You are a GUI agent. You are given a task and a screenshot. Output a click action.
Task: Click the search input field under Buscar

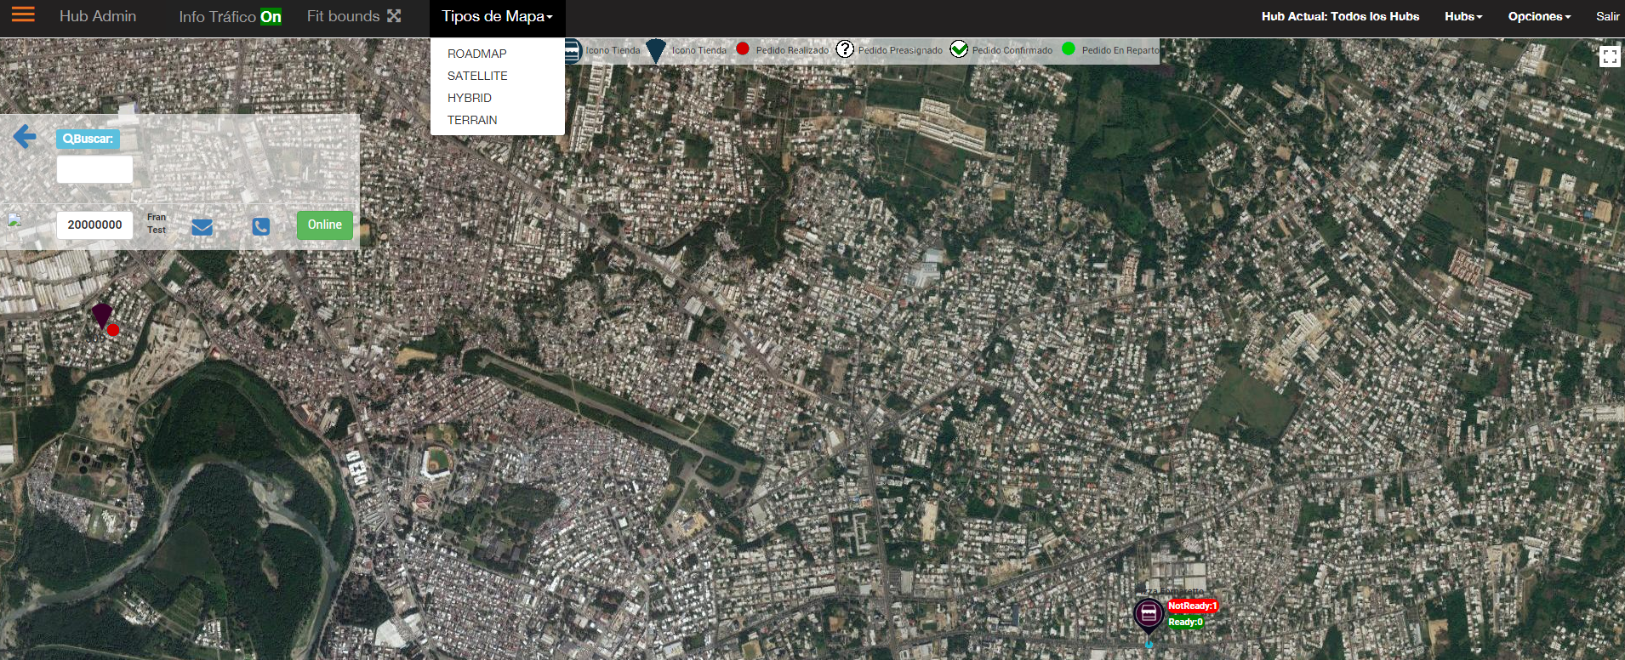point(94,169)
